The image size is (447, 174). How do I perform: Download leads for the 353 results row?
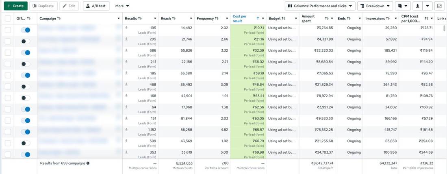pyautogui.click(x=126, y=152)
